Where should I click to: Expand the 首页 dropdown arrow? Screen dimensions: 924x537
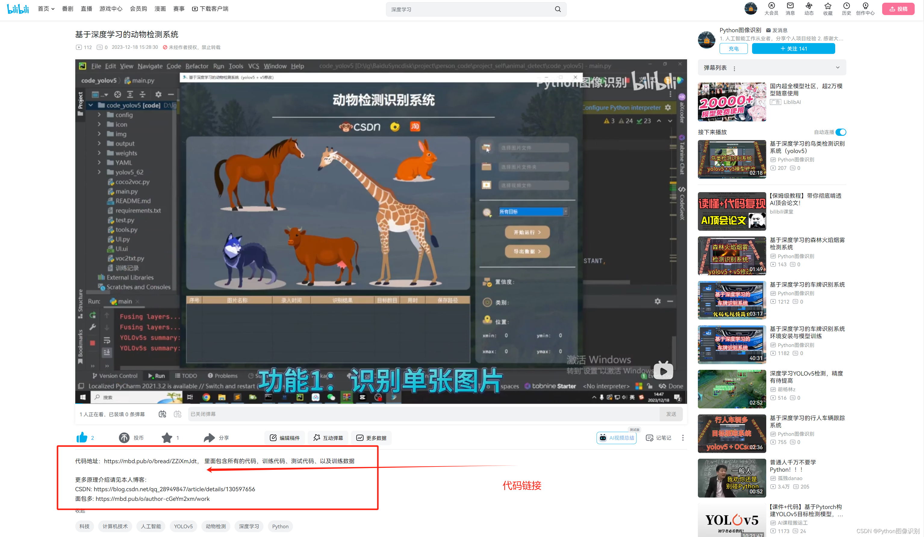[53, 9]
